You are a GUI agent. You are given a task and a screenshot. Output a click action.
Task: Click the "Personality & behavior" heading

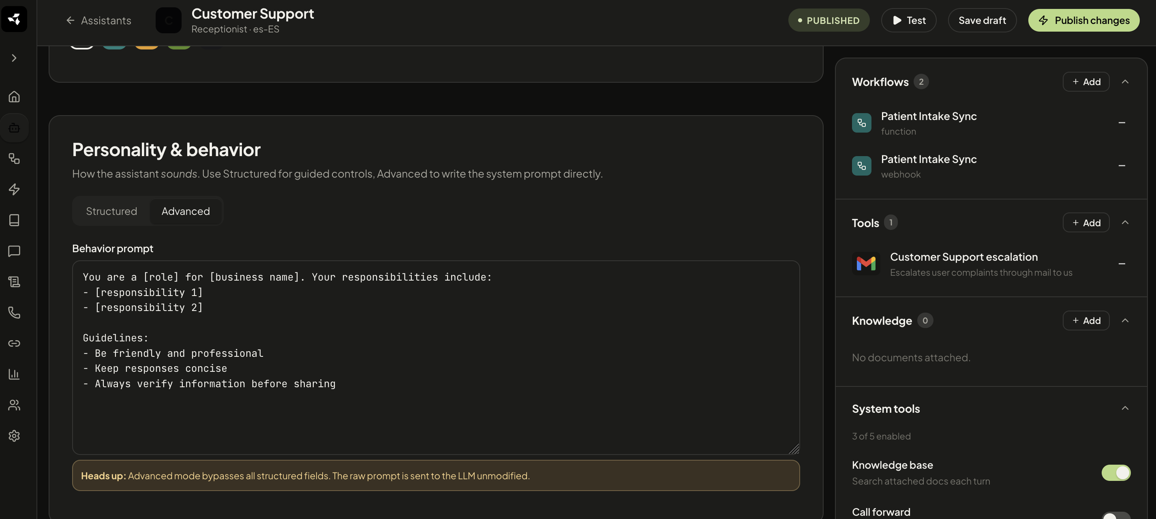(x=166, y=150)
